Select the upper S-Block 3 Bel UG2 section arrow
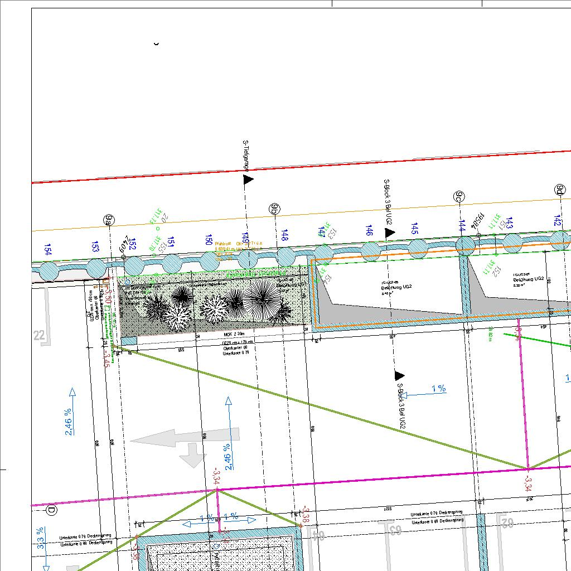 (x=390, y=232)
